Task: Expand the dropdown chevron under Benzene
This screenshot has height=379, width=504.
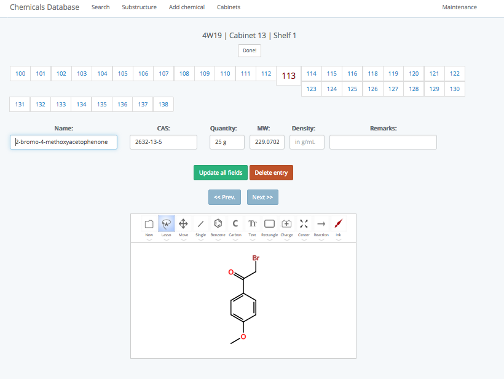Action: [218, 240]
